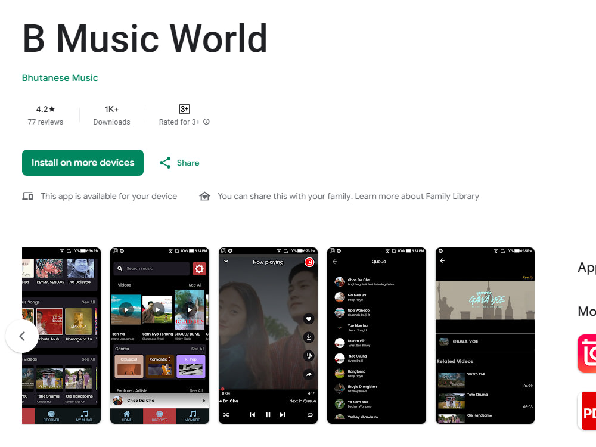Click the Home tab in Discover screenshot
The height and width of the screenshot is (447, 596).
coord(126,416)
